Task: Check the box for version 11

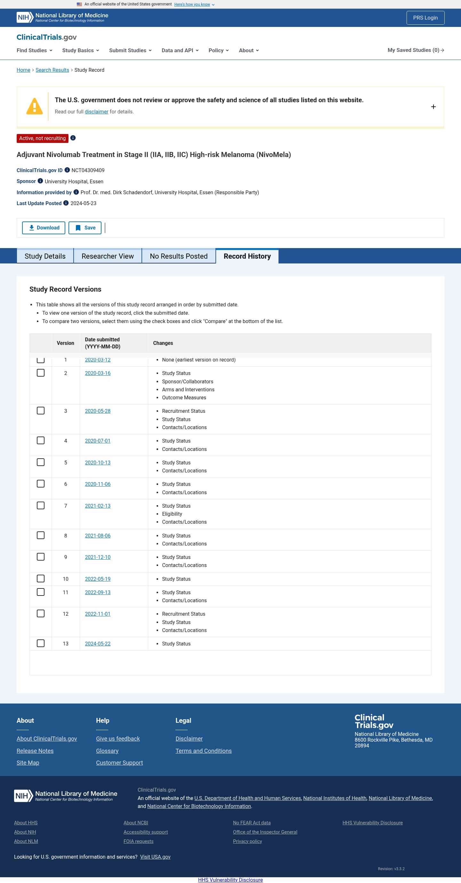Action: [40, 592]
